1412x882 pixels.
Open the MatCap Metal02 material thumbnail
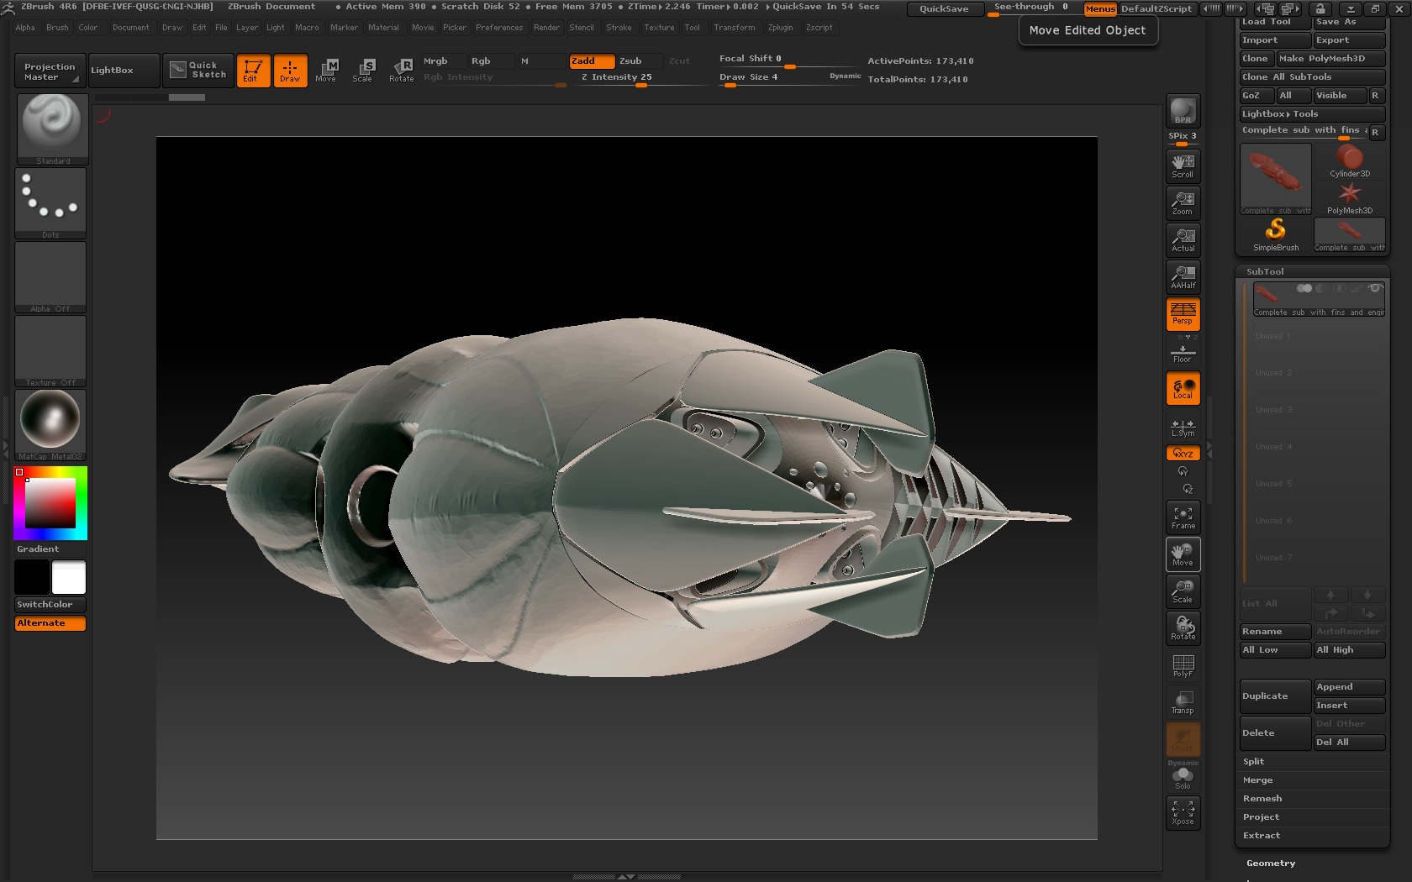50,420
